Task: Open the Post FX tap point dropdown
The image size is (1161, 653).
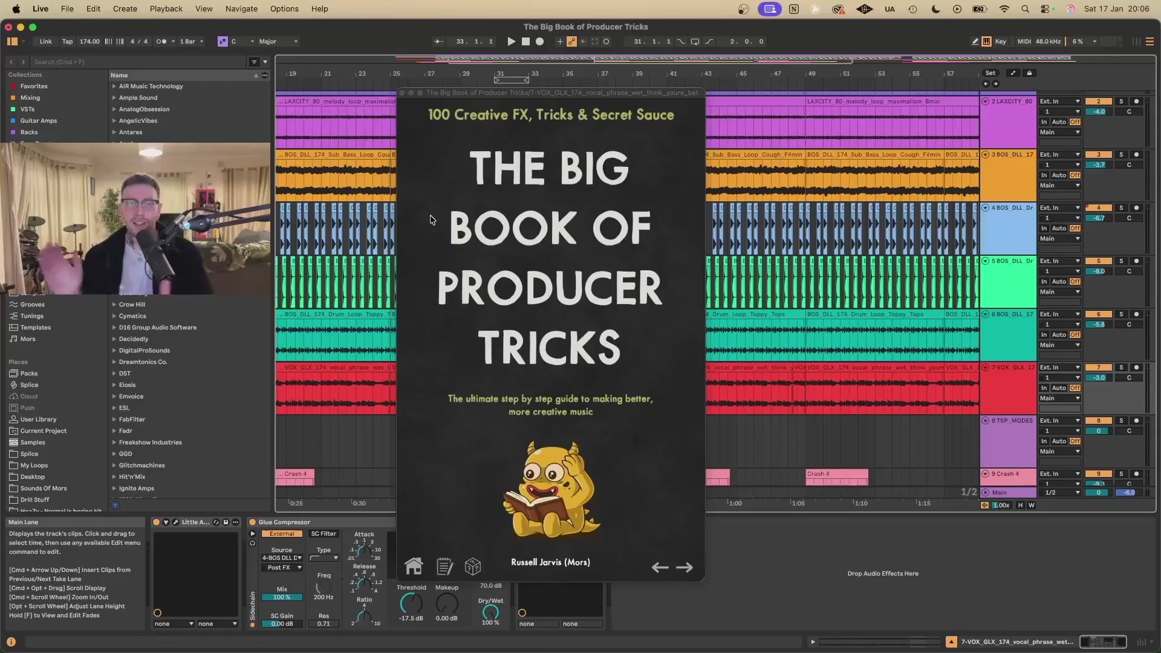Action: (x=282, y=568)
